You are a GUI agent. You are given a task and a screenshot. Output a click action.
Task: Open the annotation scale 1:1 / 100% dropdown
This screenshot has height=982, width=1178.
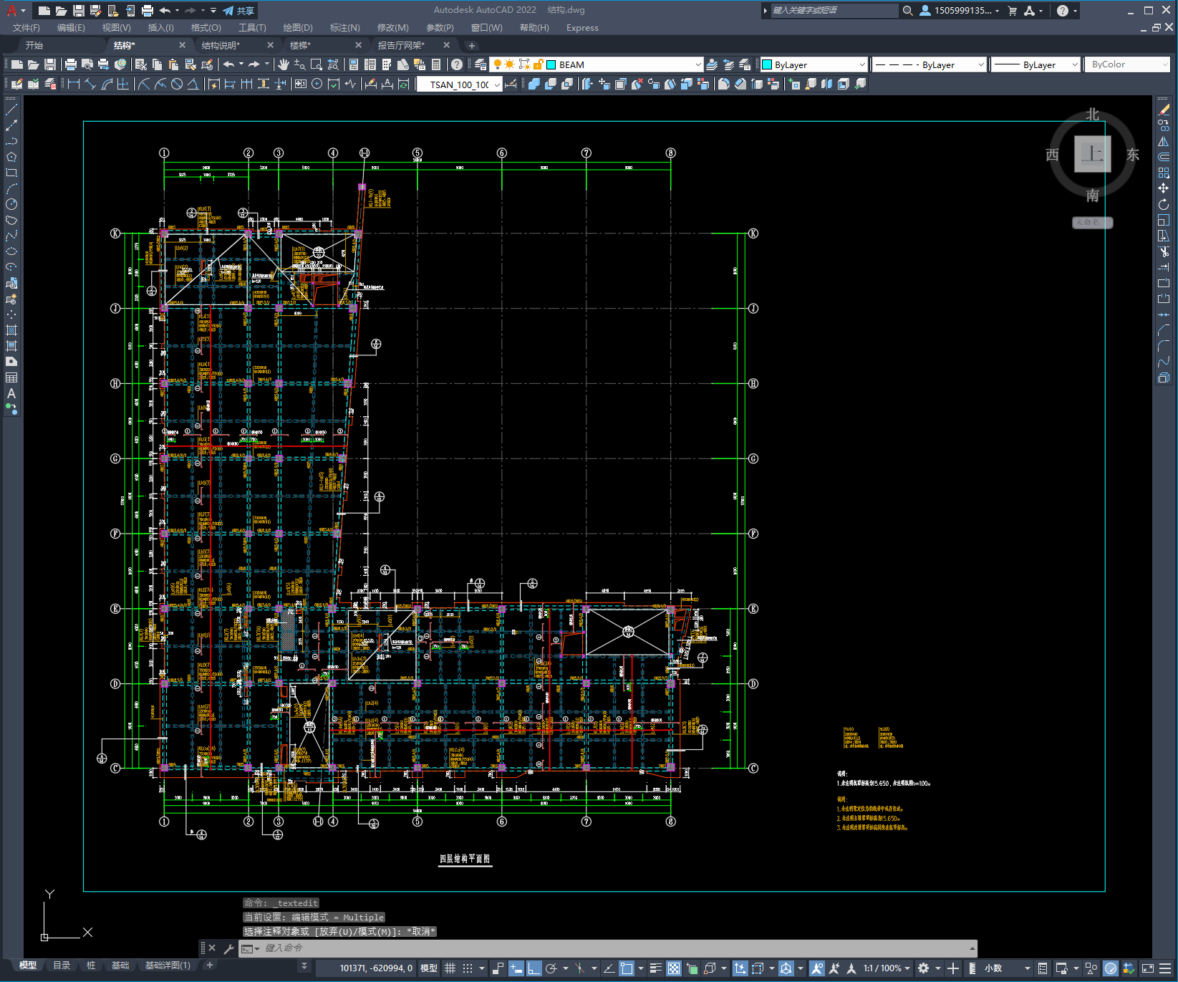[887, 968]
